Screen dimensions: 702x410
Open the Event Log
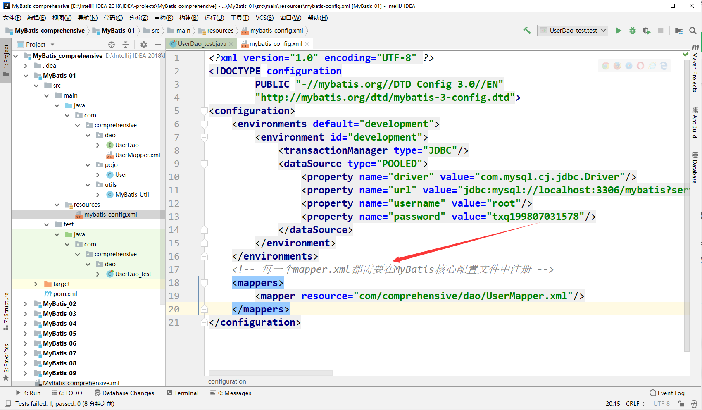667,393
